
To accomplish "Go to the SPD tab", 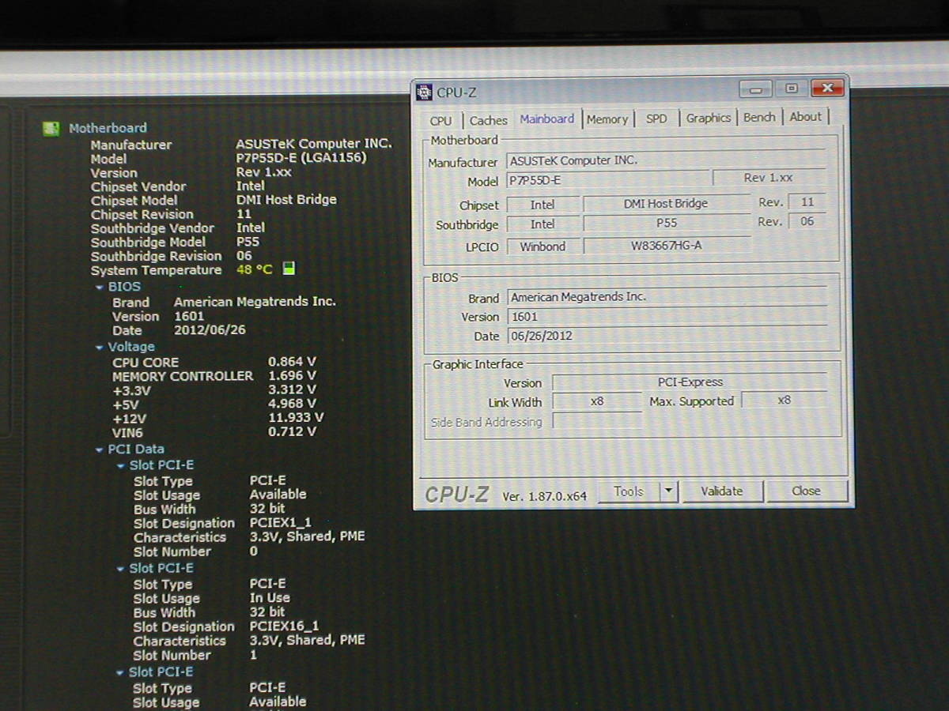I will pos(656,118).
